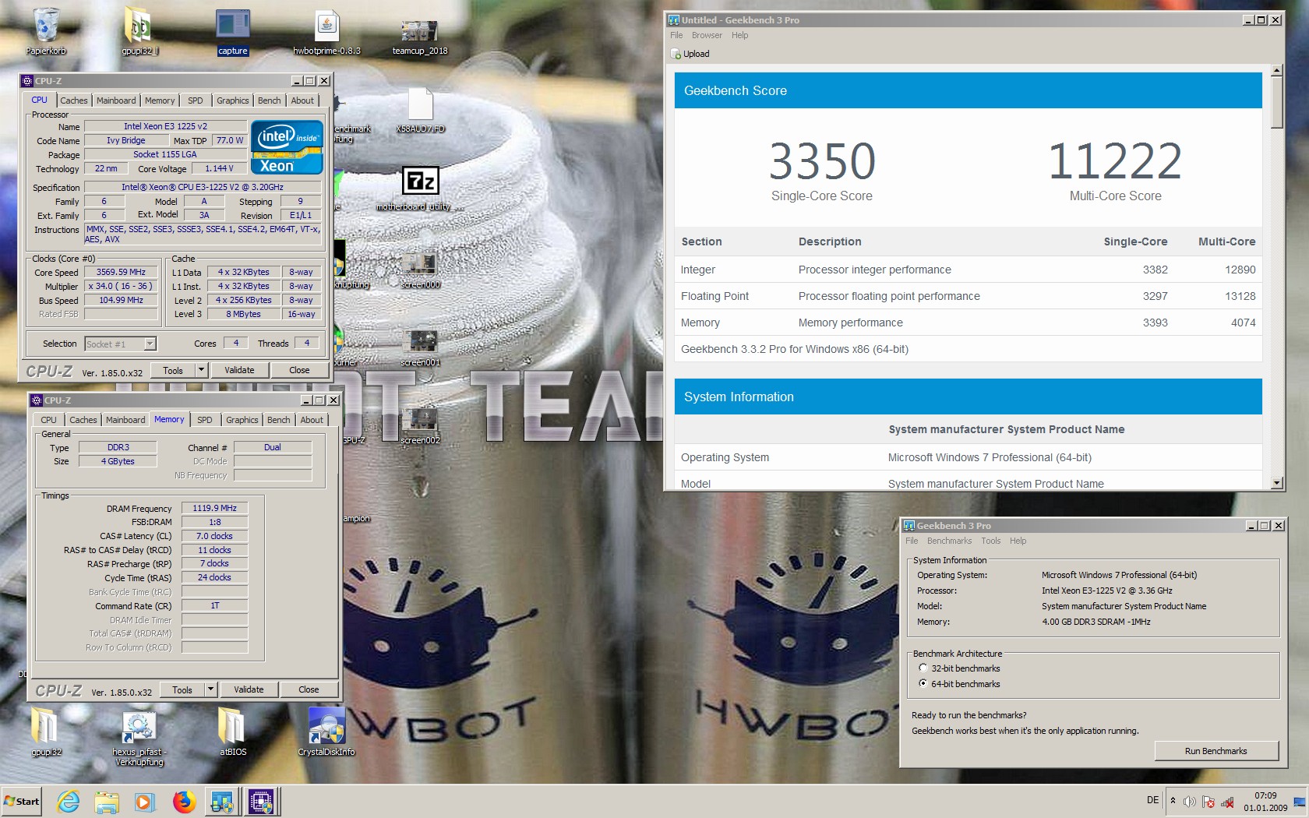Click the DRAM Frequency value 1119.9 MHz
This screenshot has width=1309, height=818.
tap(215, 508)
